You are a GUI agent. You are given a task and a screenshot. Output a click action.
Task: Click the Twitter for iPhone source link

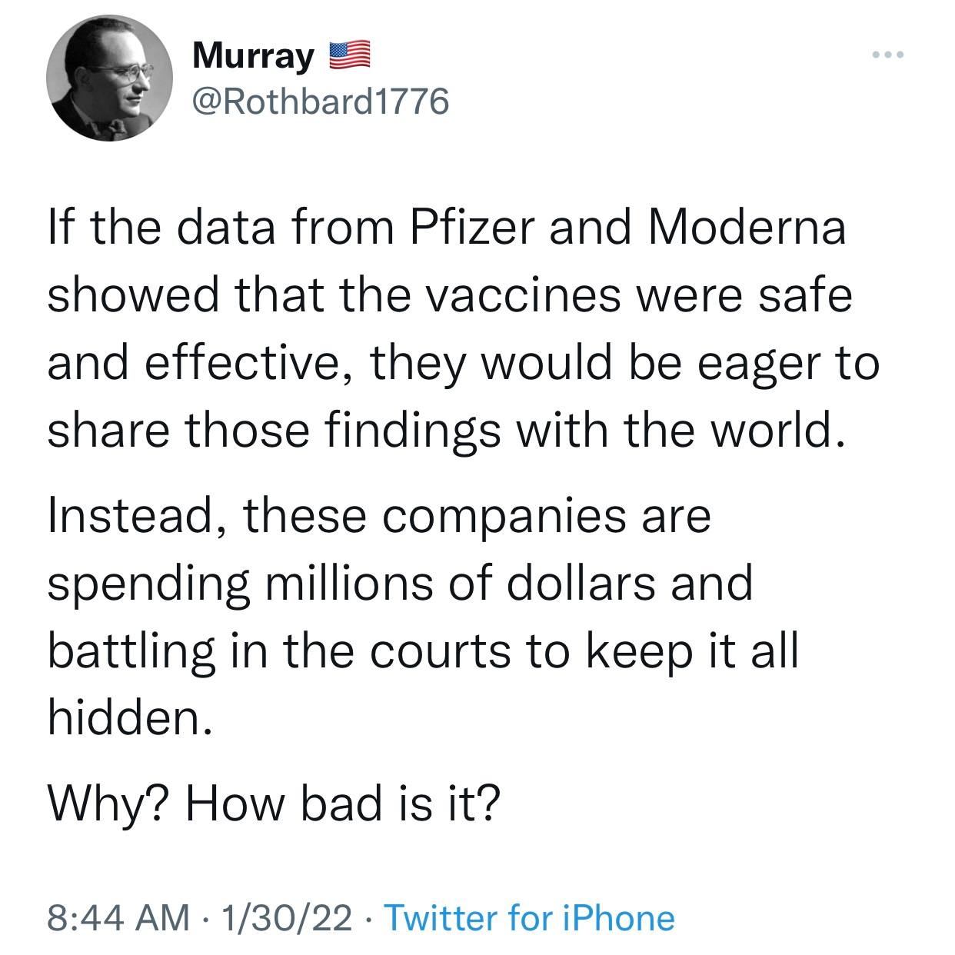pyautogui.click(x=529, y=917)
